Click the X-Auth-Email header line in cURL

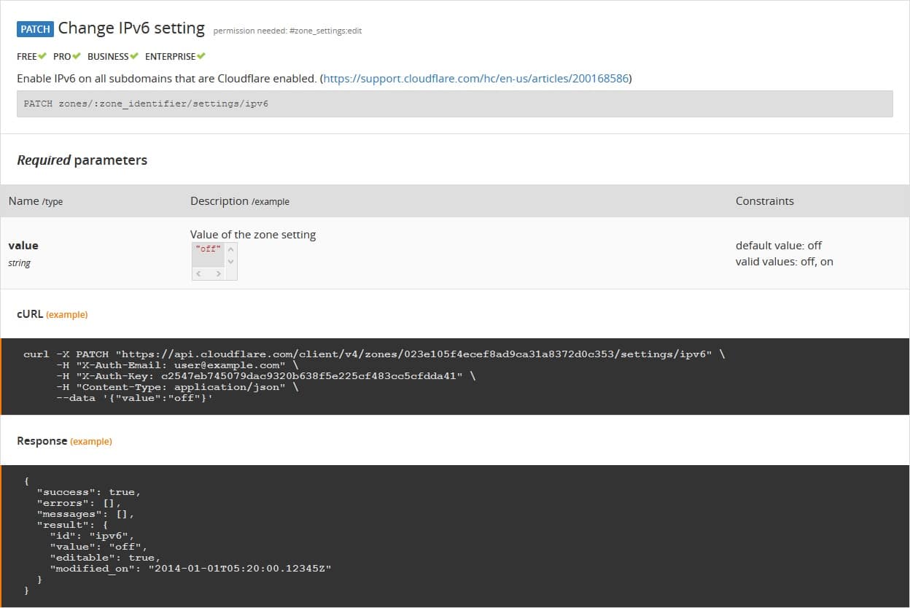pos(177,365)
